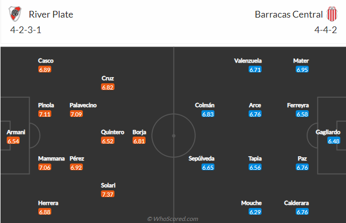Open the River Plate team name link
This screenshot has width=346, height=223.
(x=51, y=14)
